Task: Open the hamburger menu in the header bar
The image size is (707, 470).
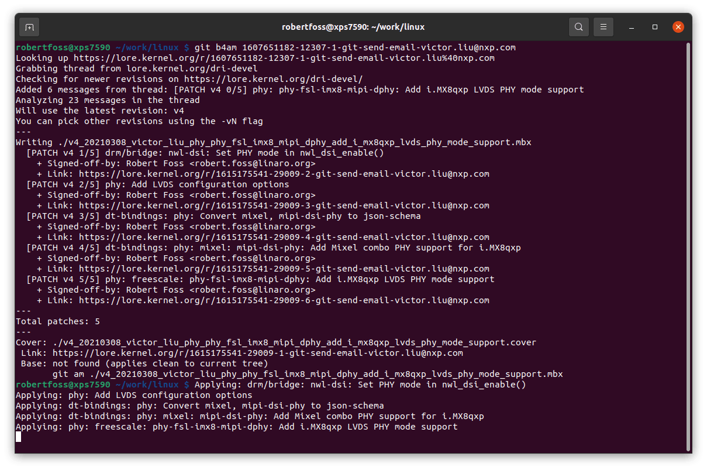Action: coord(603,27)
